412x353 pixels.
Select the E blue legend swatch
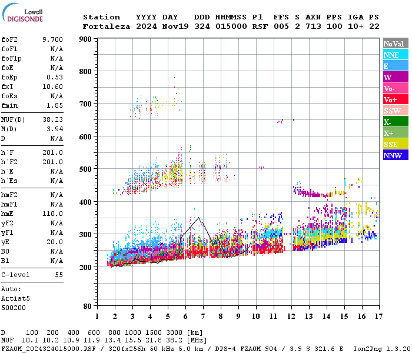(x=396, y=66)
